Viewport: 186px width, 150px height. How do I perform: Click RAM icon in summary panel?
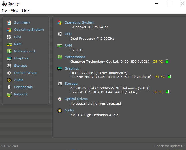[x=60, y=46]
